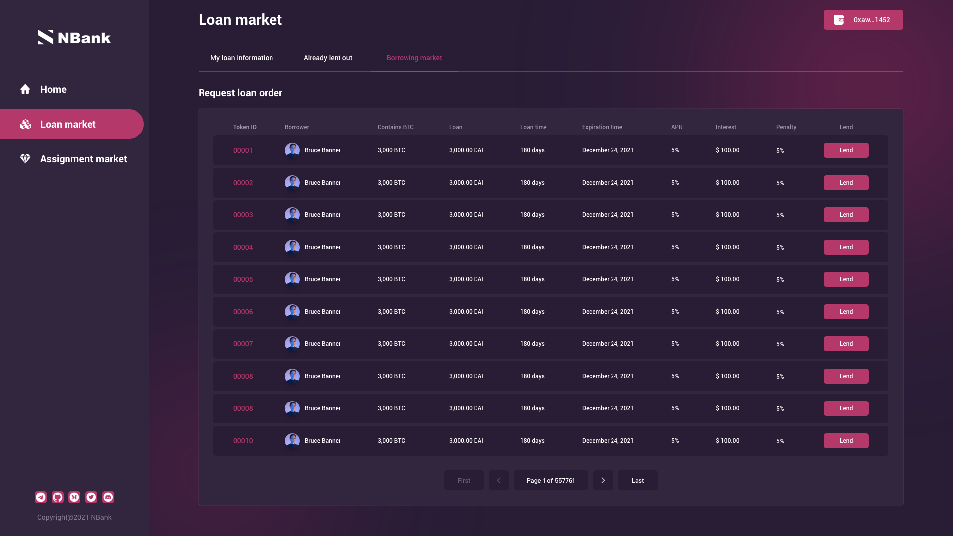Open the Twitter social icon
Viewport: 953px width, 536px height.
click(91, 497)
